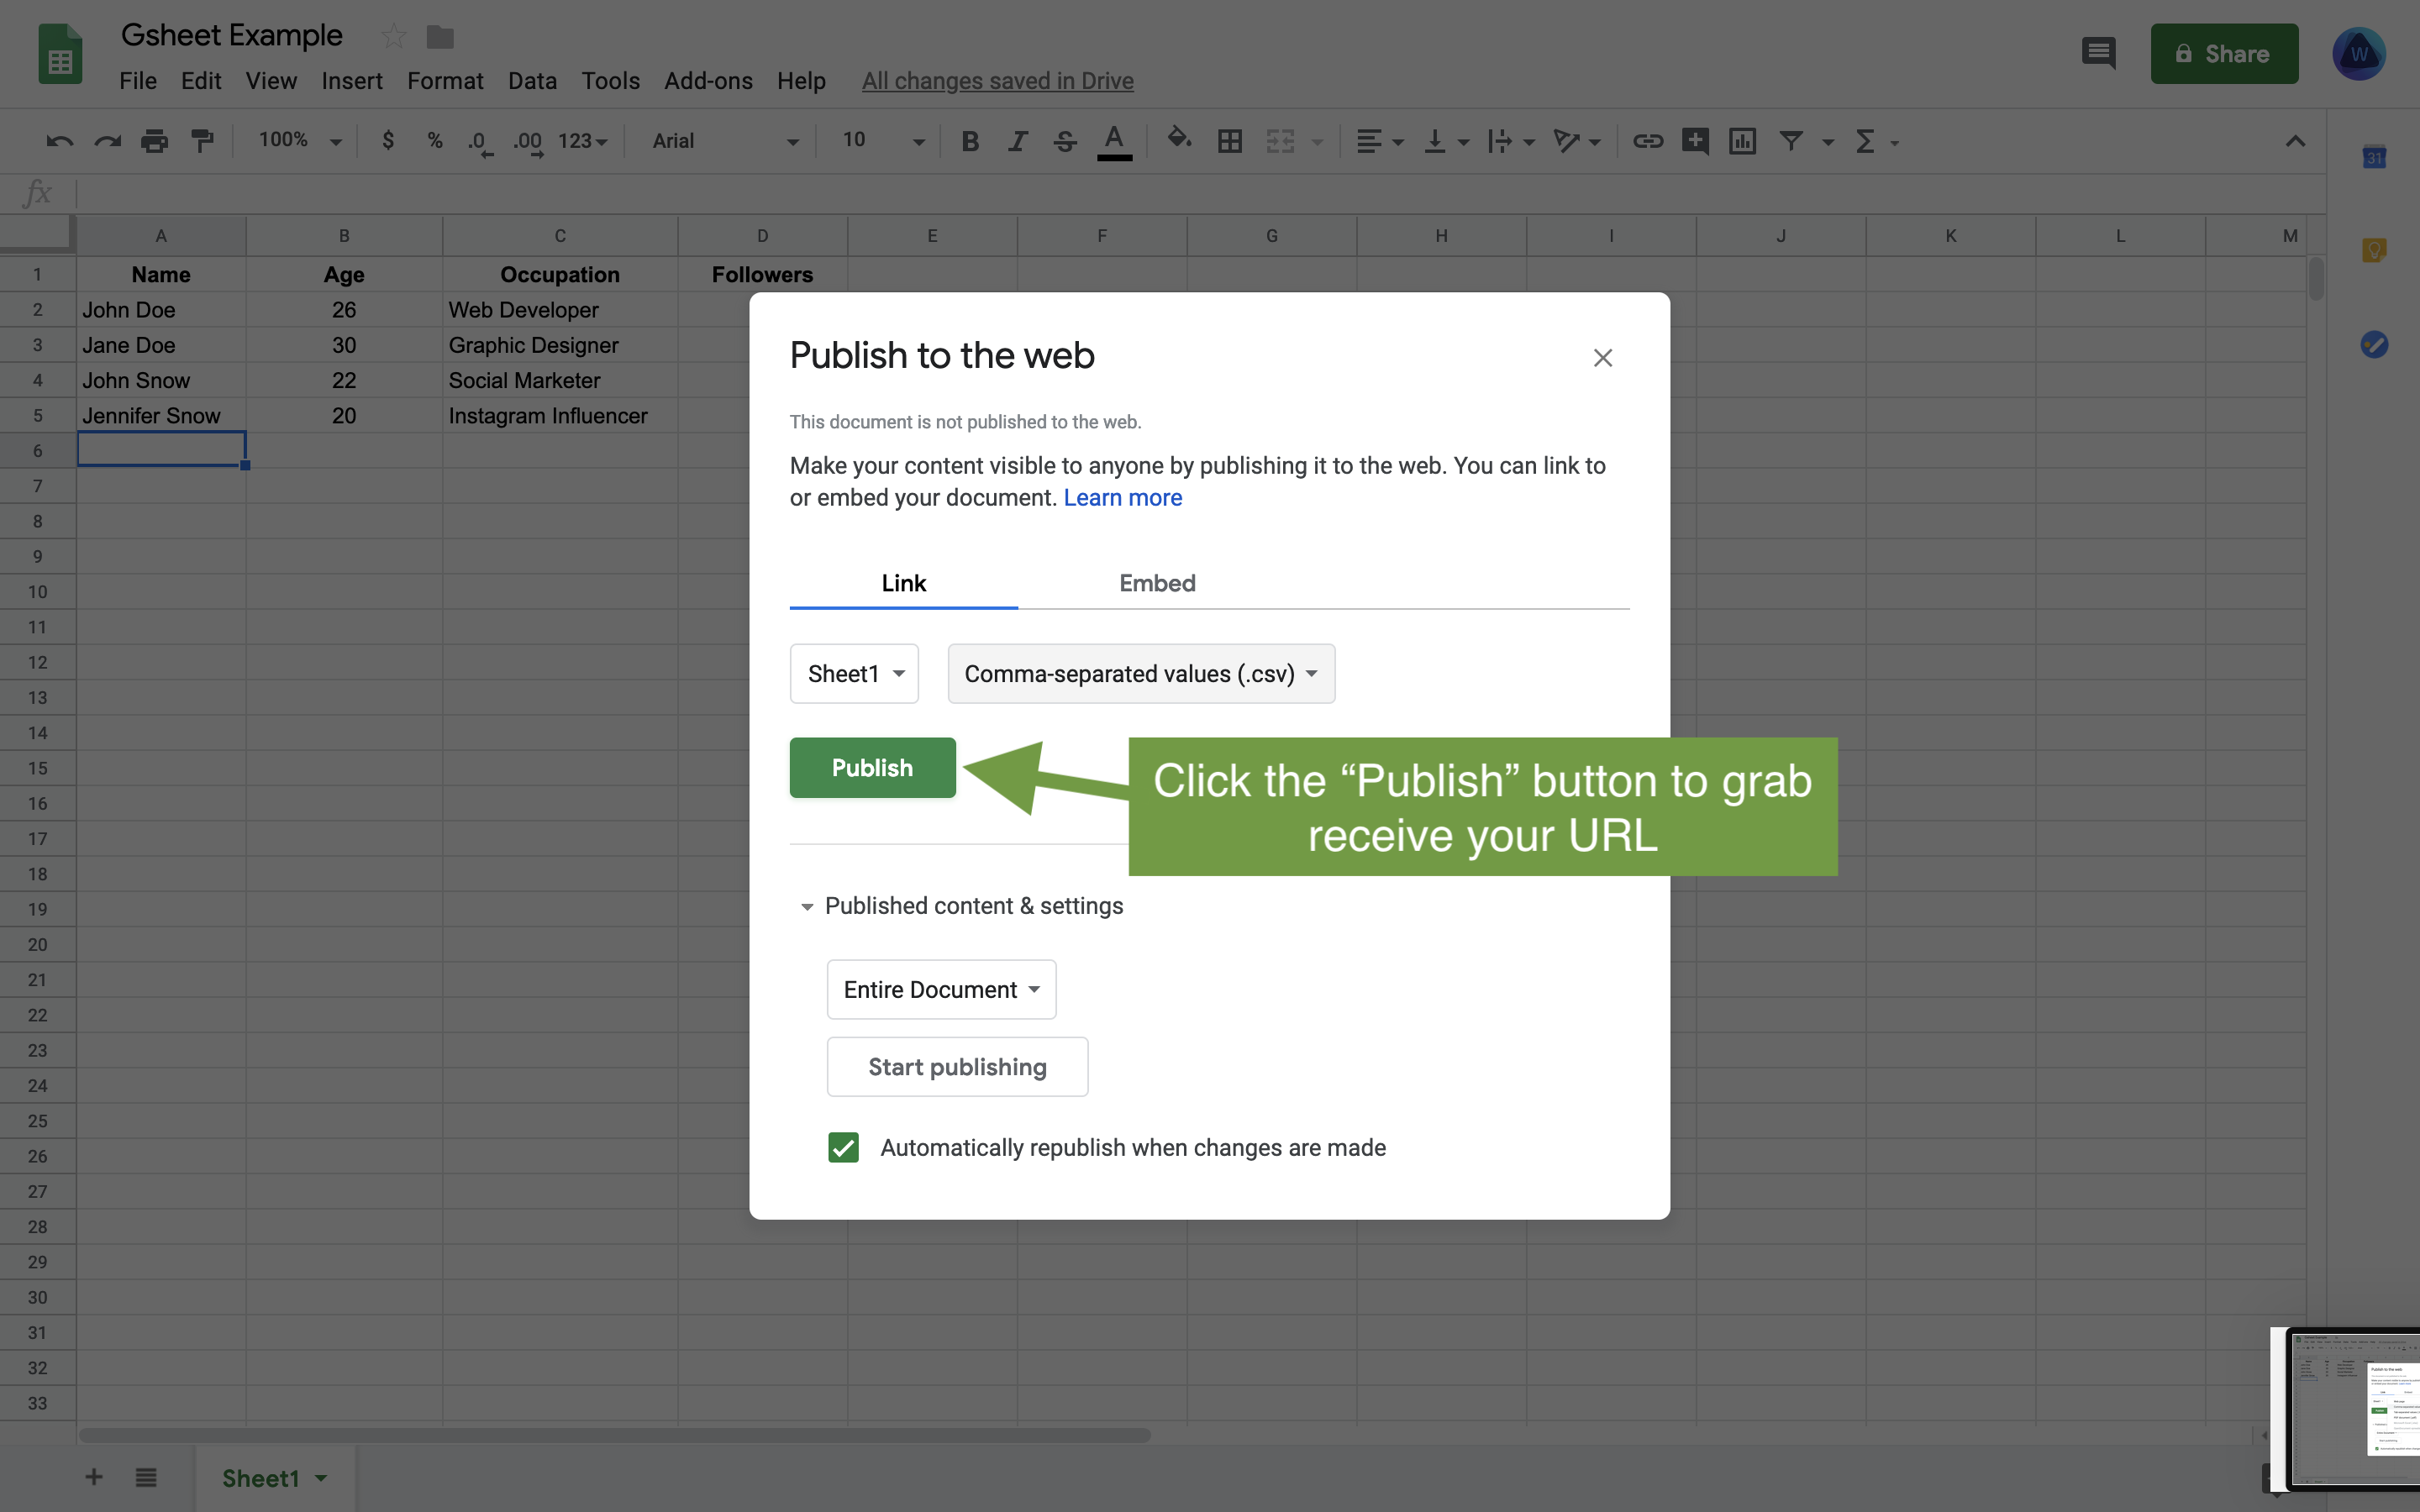
Task: Open the Borders tool
Action: click(1230, 141)
